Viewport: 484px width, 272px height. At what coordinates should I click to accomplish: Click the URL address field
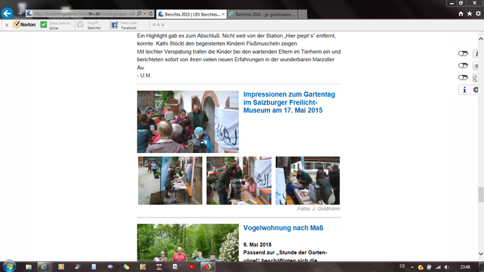click(84, 14)
